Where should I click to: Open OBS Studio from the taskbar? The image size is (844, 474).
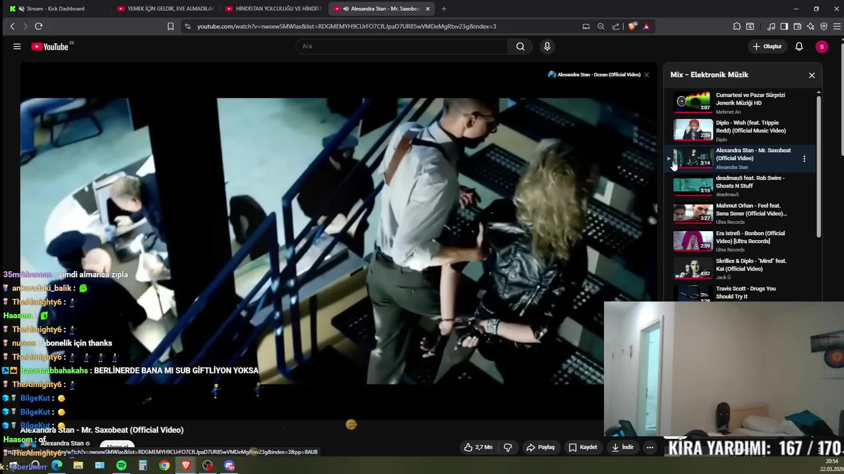point(208,465)
